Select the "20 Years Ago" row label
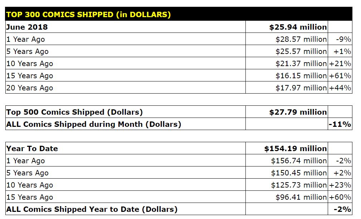 click(30, 88)
